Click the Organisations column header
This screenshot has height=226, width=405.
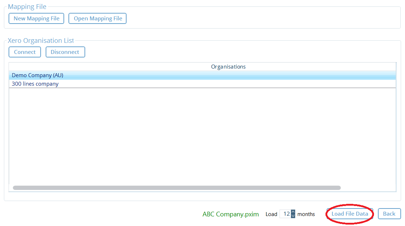[228, 66]
